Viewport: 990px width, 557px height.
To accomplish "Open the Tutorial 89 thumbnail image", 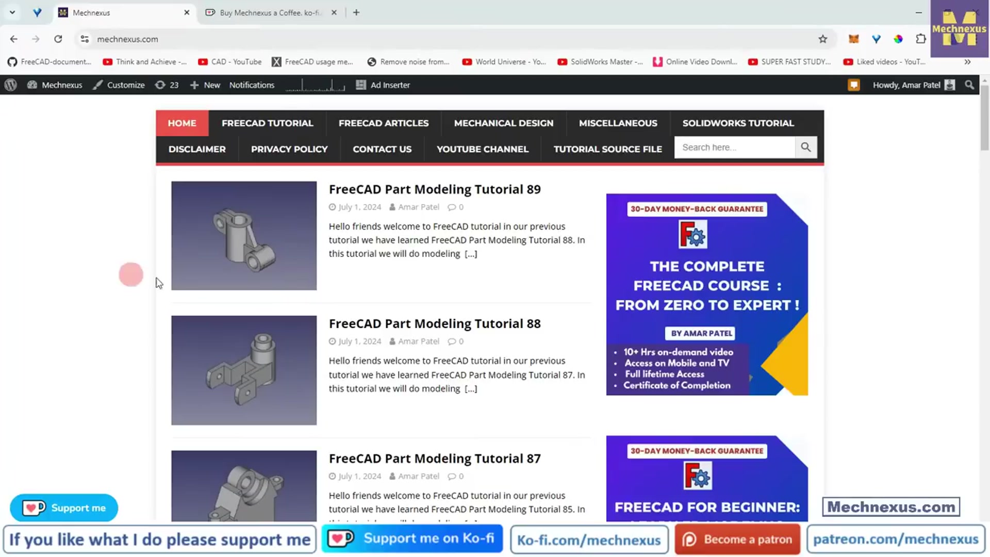I will 244,236.
